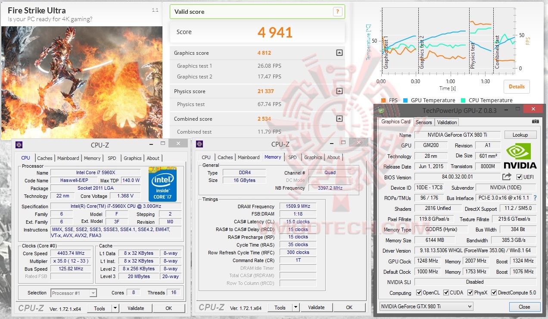The width and height of the screenshot is (548, 319).
Task: Click the NB Frequency value field
Action: pyautogui.click(x=330, y=188)
